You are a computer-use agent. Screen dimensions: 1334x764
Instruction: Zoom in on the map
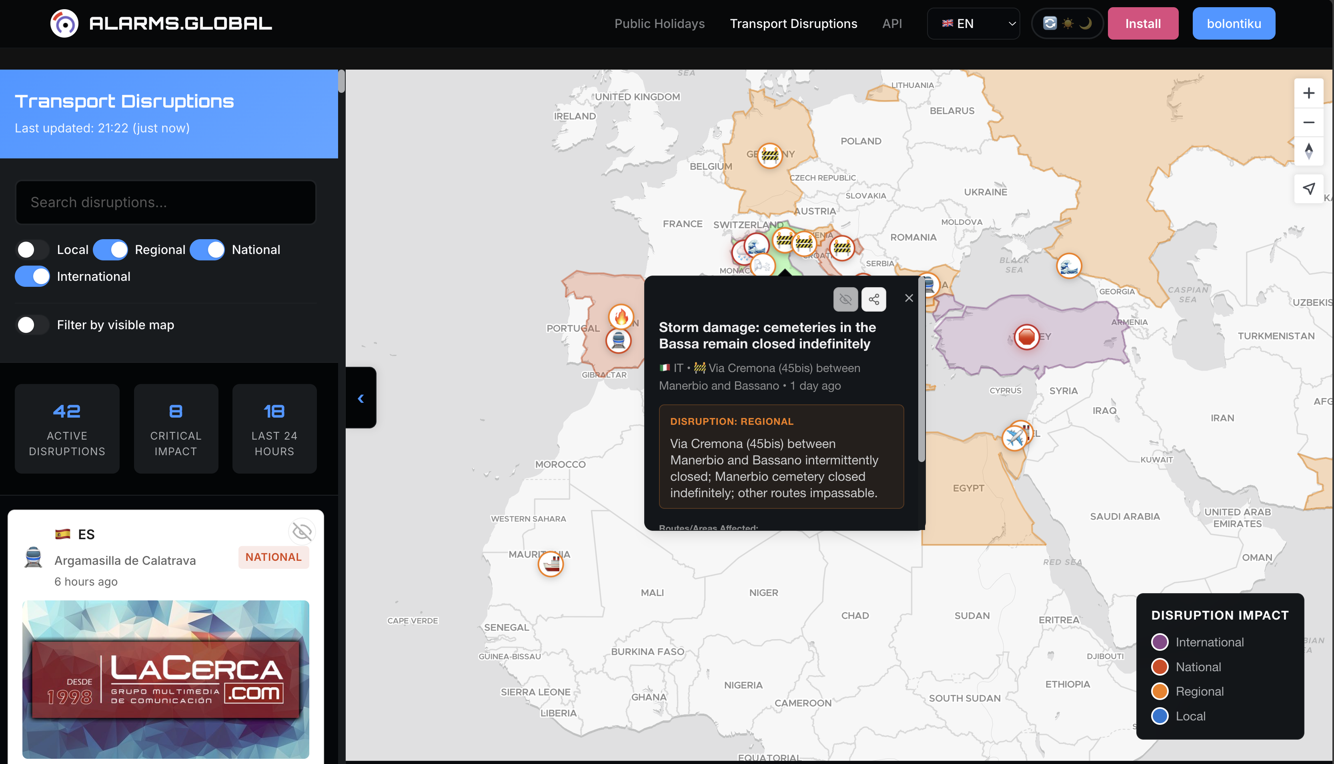click(x=1308, y=93)
